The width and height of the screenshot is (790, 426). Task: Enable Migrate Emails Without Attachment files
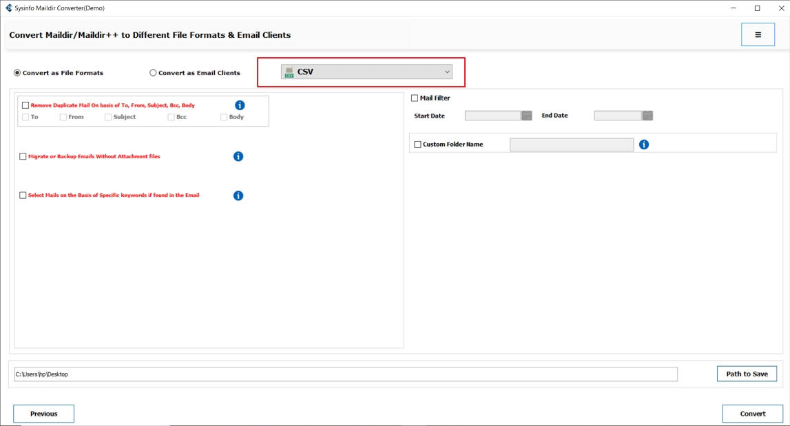[23, 157]
